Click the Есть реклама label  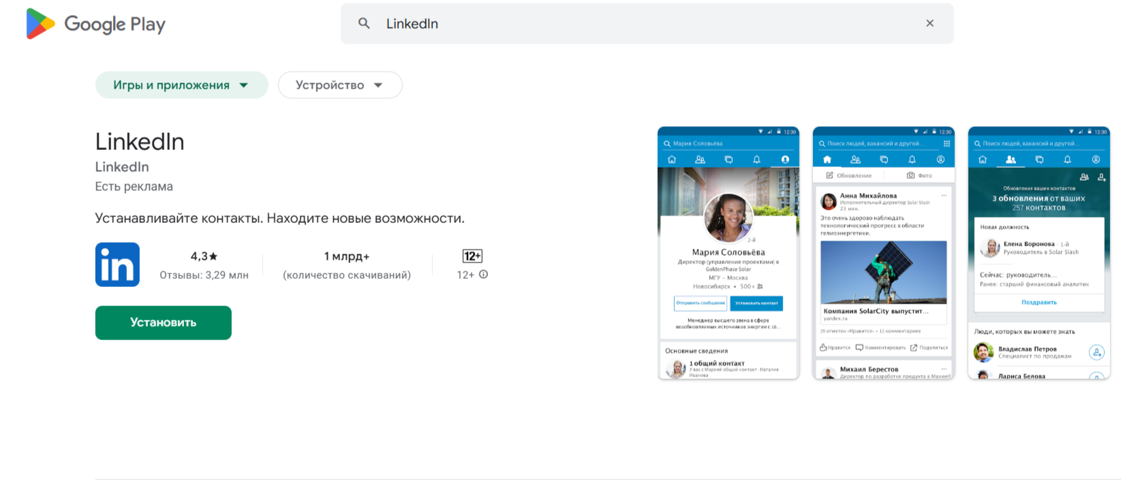click(134, 187)
